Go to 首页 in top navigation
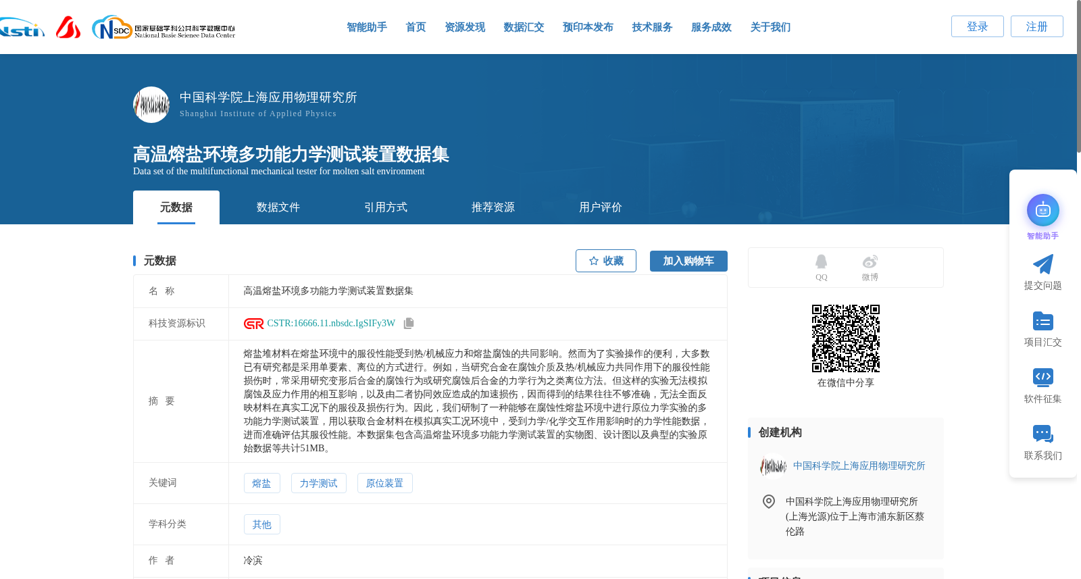 pos(416,27)
